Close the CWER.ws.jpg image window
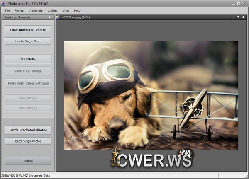249x179 pixels. 243,17
